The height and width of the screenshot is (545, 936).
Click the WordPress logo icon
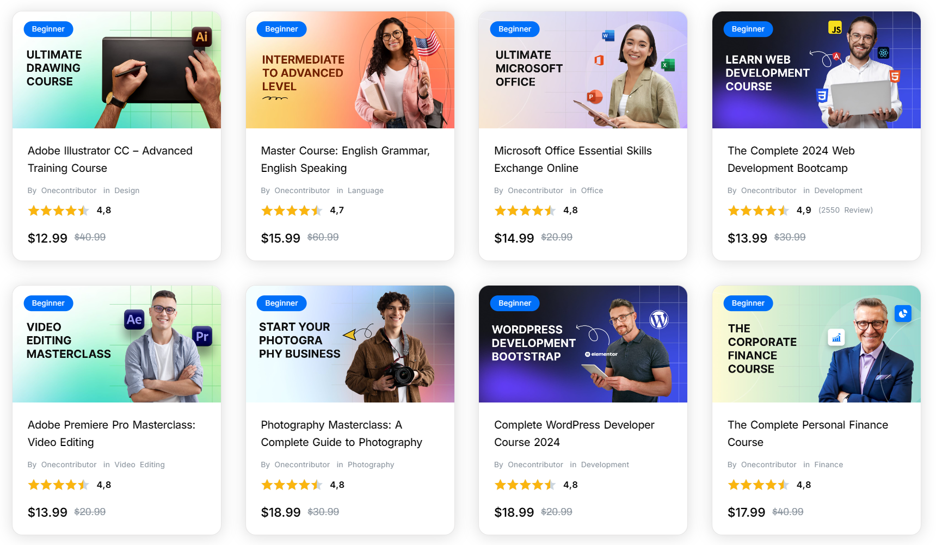[659, 319]
